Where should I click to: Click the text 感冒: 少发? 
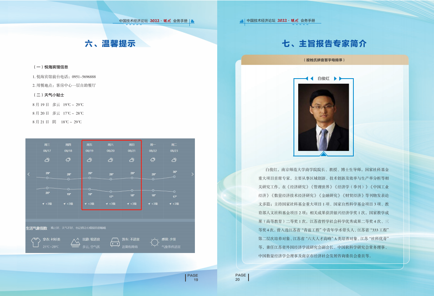169,239
